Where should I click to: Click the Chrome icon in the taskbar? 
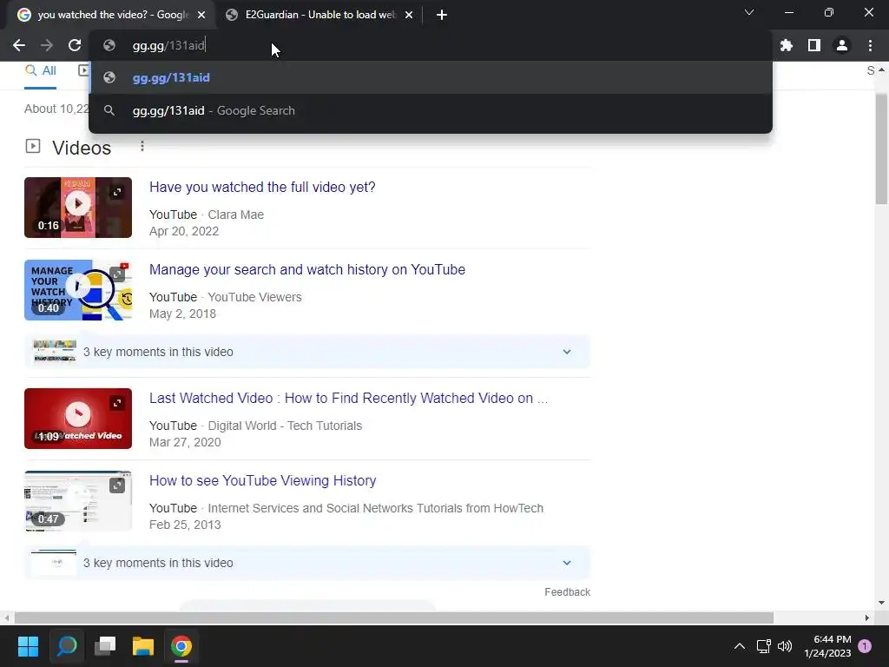click(181, 646)
